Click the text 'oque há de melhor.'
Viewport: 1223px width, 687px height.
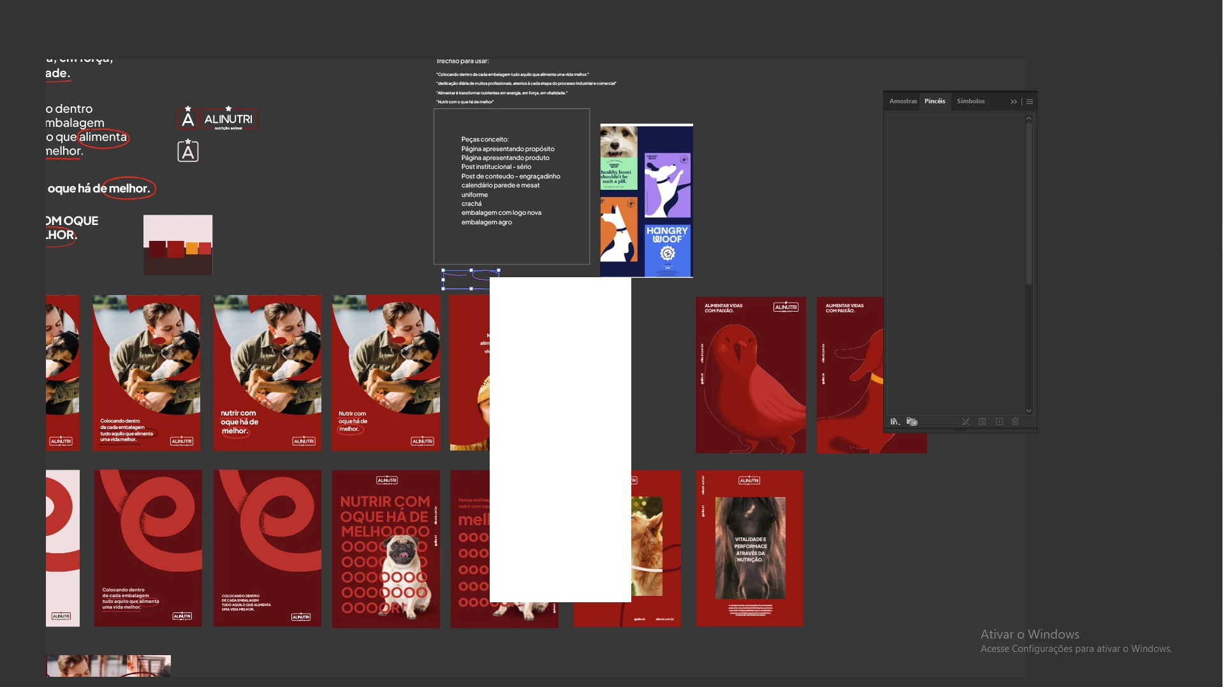pyautogui.click(x=99, y=189)
